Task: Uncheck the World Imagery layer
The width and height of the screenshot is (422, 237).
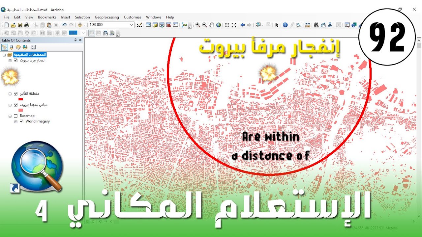Action: (22, 121)
